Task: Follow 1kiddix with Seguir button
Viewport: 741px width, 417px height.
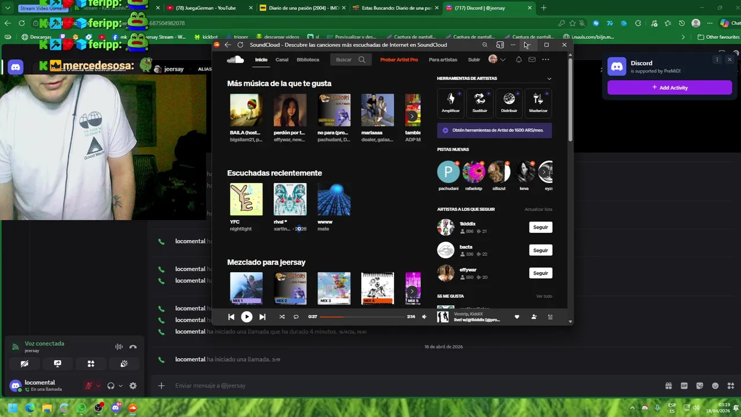Action: coord(541,227)
